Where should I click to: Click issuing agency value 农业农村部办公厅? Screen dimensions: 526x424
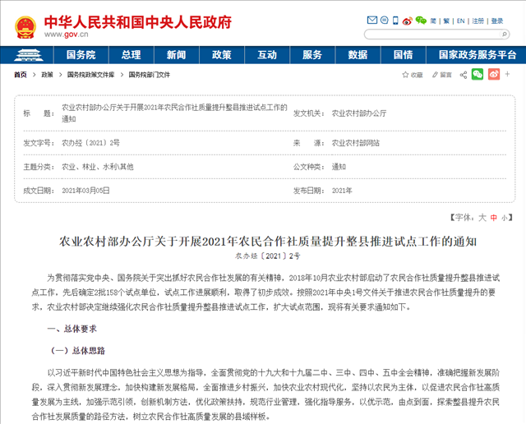click(x=359, y=113)
